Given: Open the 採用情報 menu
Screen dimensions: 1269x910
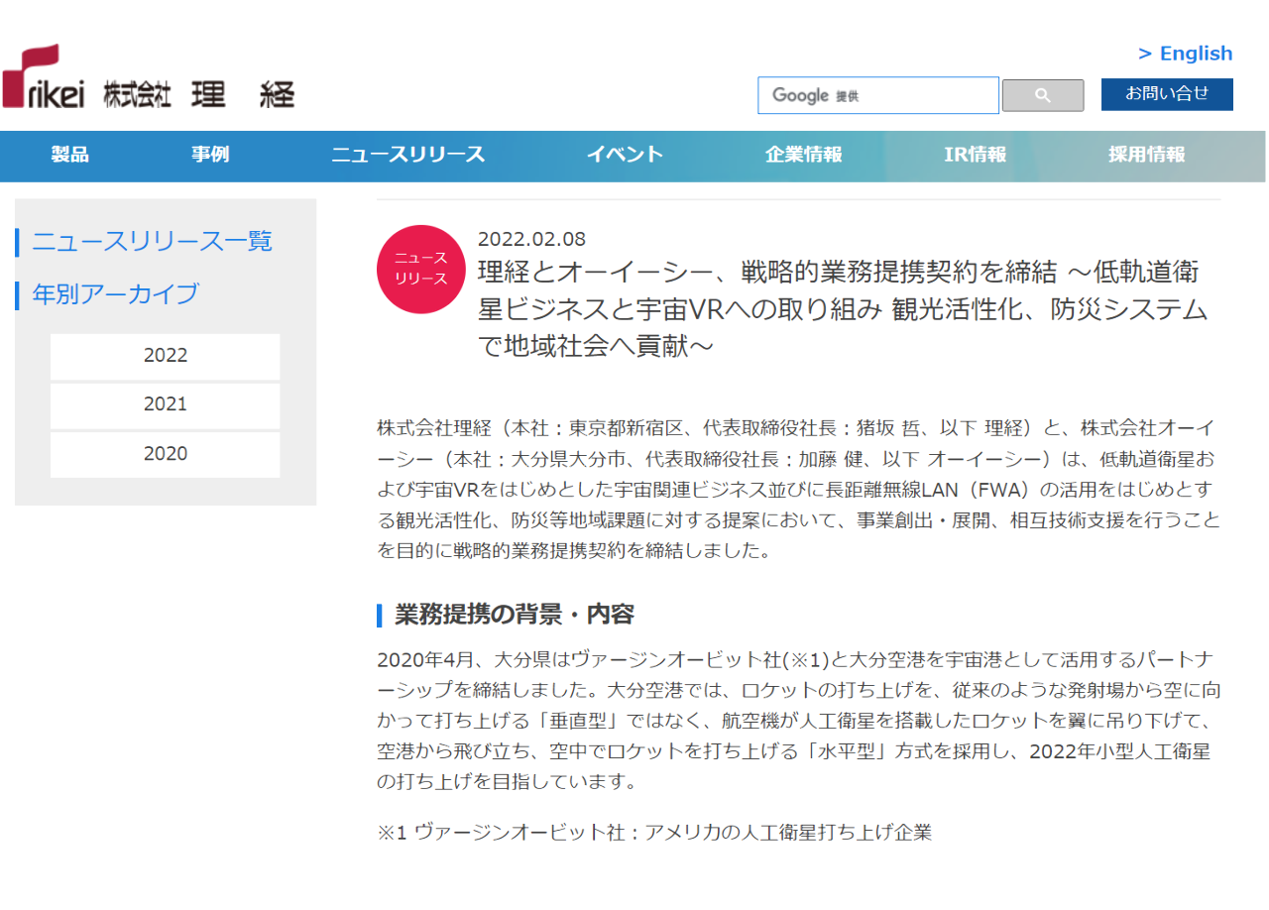Looking at the screenshot, I should [x=1146, y=155].
